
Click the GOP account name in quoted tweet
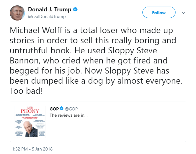pos(54,109)
